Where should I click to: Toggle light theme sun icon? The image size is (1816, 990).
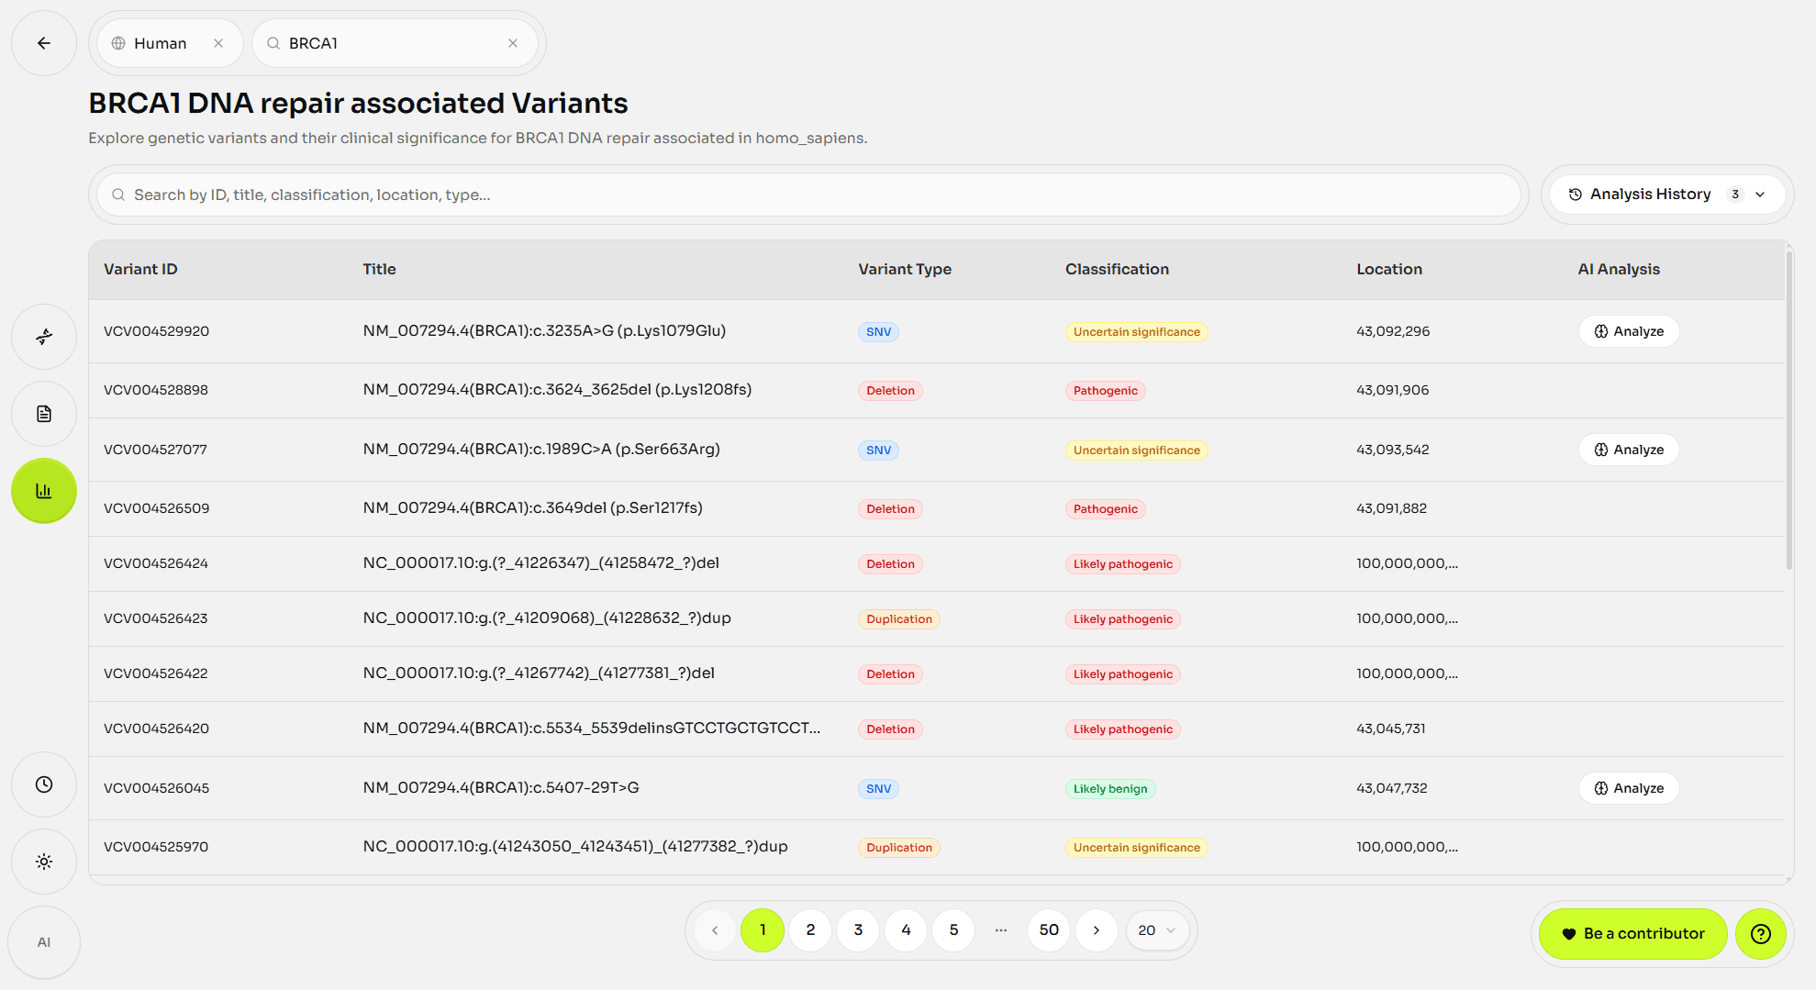coord(44,862)
